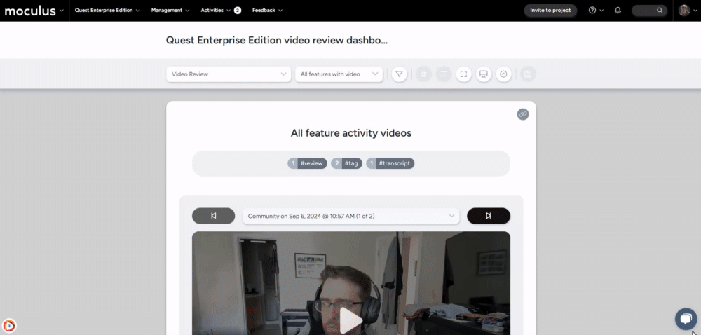Click the presentation screen icon in toolbar

(483, 74)
